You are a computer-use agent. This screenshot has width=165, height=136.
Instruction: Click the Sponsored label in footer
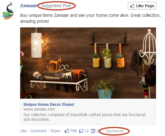(114, 131)
